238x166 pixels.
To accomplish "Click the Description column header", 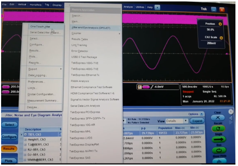I will click(x=33, y=129).
